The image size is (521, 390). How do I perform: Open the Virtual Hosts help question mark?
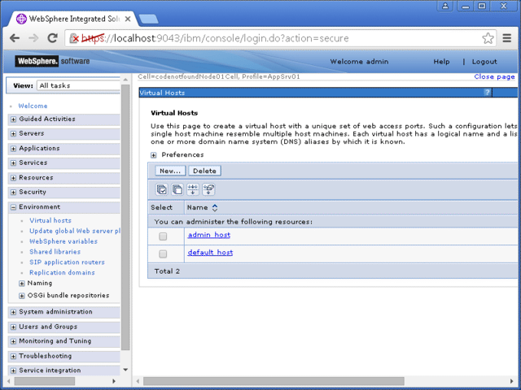487,93
